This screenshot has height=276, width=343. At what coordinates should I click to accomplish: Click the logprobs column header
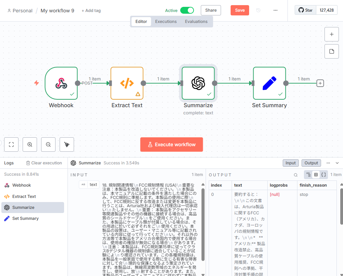tap(282, 185)
